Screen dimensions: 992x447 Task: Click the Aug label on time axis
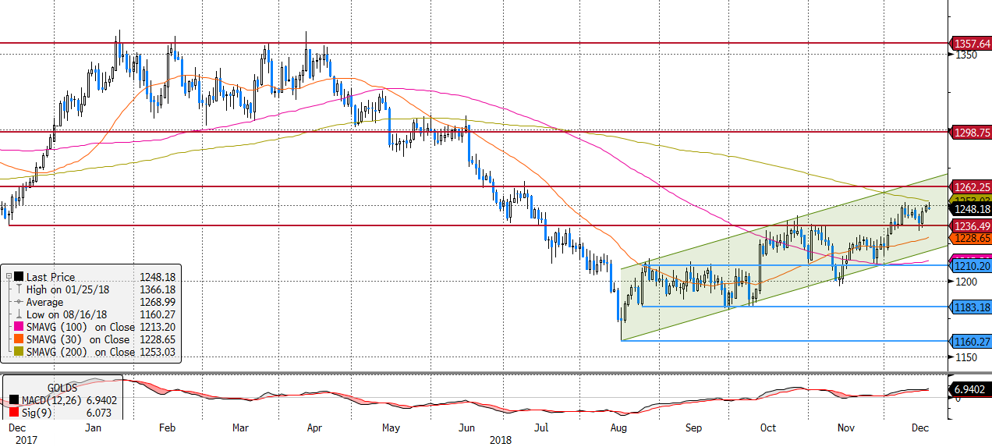point(619,427)
